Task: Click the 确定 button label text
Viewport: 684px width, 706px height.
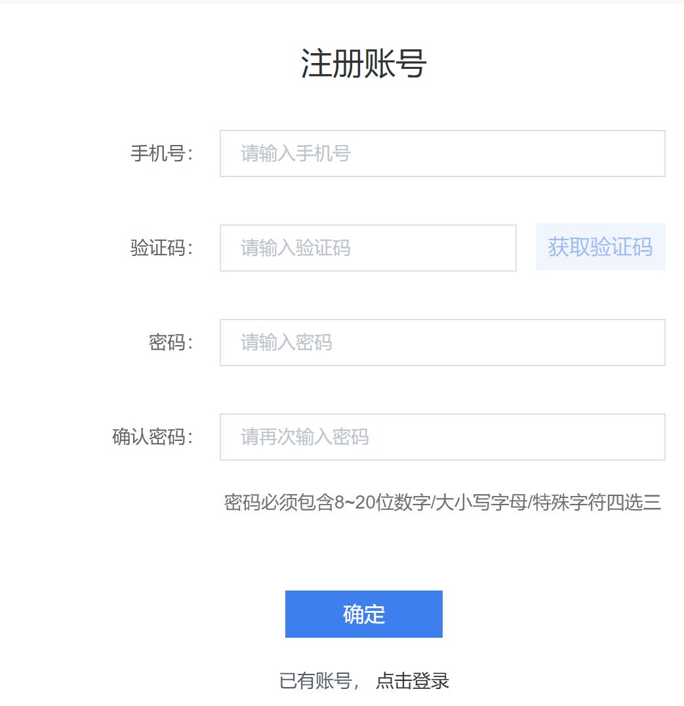Action: click(x=364, y=613)
